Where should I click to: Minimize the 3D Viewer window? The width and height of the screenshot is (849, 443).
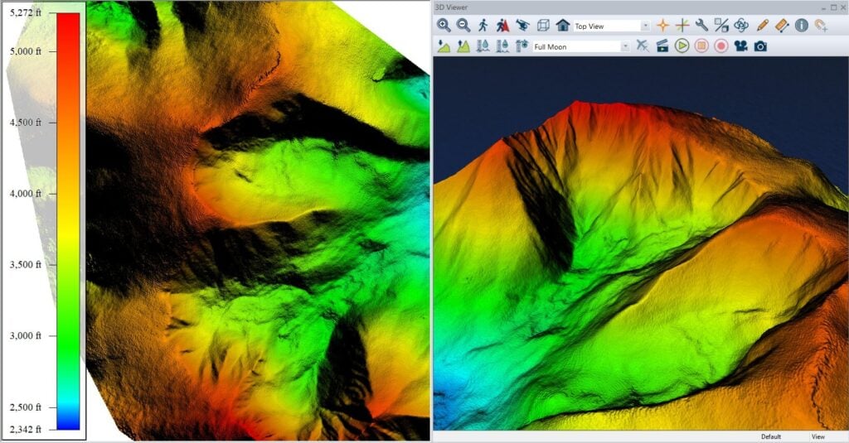pyautogui.click(x=823, y=7)
